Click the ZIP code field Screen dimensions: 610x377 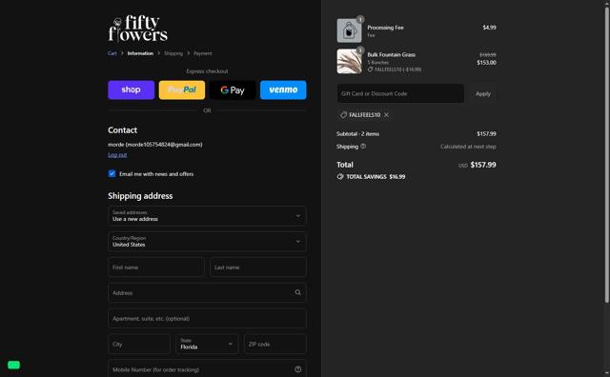pyautogui.click(x=275, y=344)
